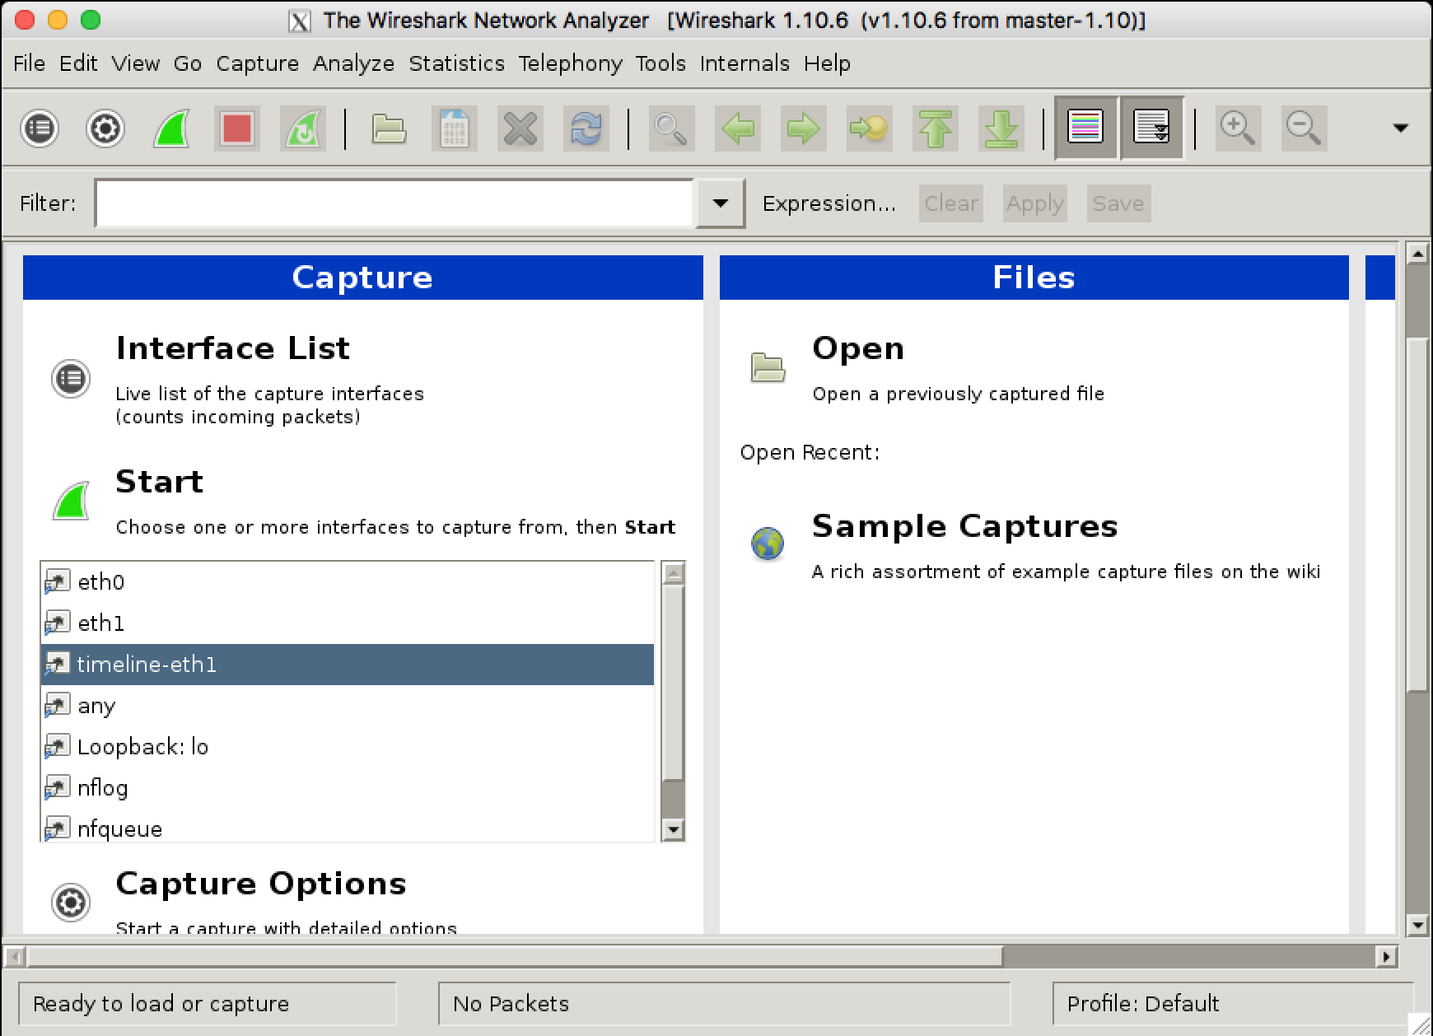Screen dimensions: 1433x1036
Task: Click green shark fin beside Start heading
Action: coord(71,502)
